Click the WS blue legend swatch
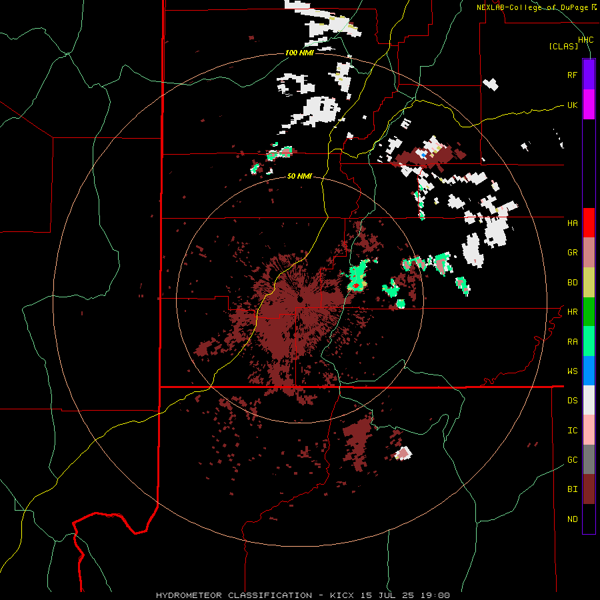Viewport: 600px width, 600px height. [589, 371]
